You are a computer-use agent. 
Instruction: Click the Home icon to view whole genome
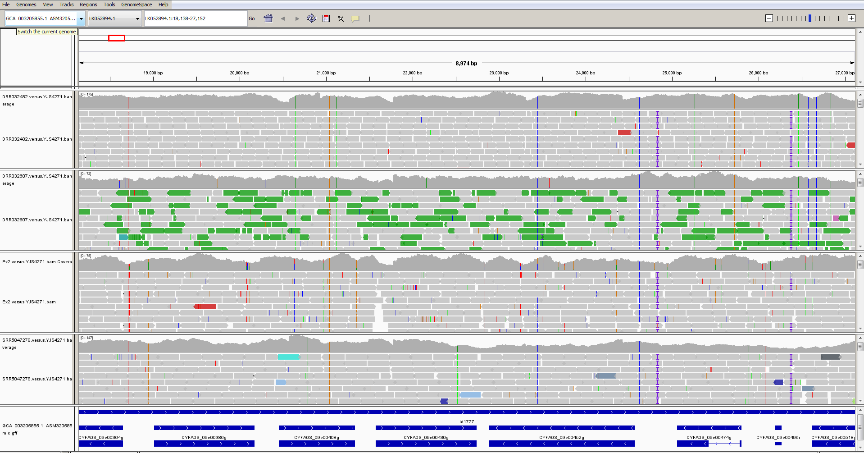pos(268,18)
